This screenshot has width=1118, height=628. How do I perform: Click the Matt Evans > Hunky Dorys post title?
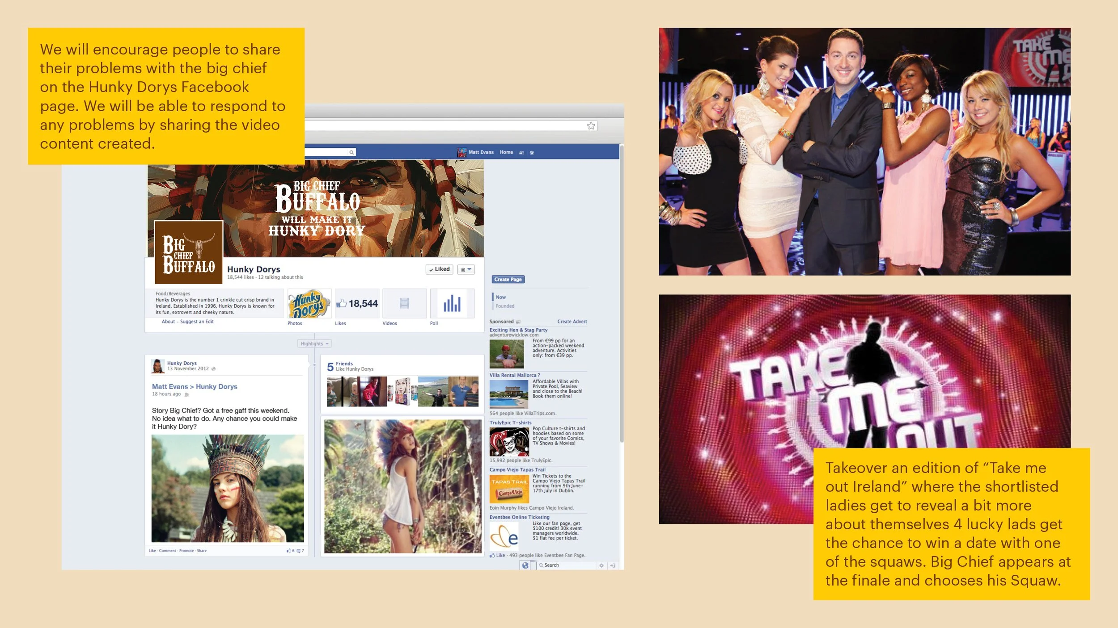[x=195, y=387]
